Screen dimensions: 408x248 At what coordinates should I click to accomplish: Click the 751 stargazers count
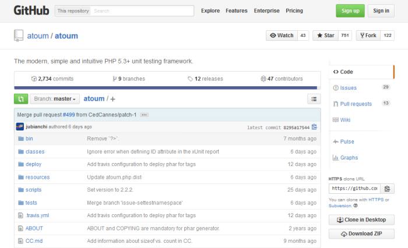tap(345, 36)
